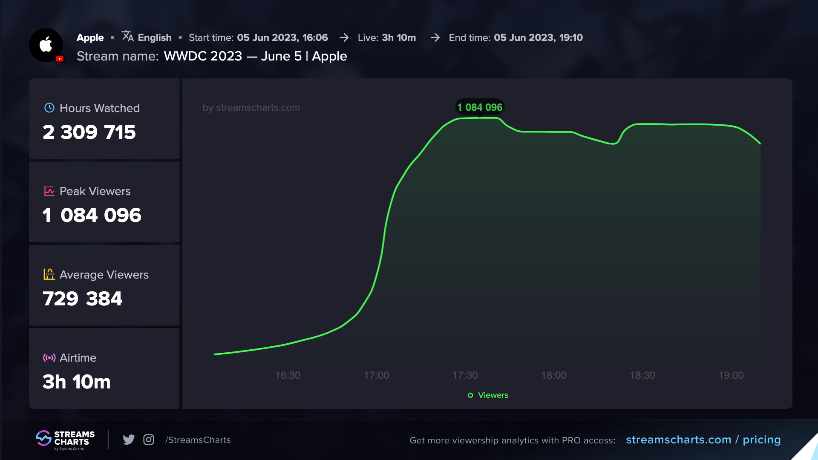
Task: Open the Twitter icon in the footer
Action: [128, 440]
